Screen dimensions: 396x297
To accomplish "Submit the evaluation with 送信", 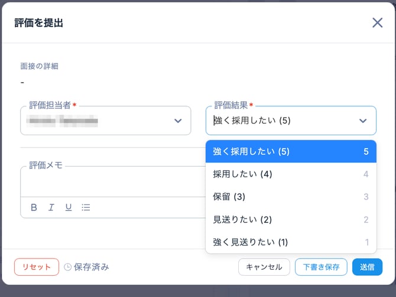I will (x=367, y=267).
